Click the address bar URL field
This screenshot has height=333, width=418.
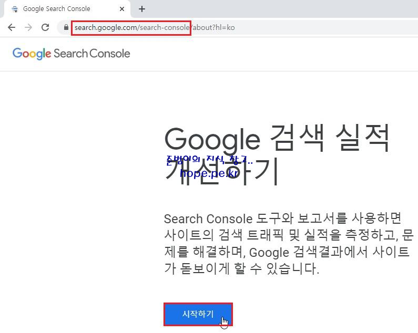(237, 27)
